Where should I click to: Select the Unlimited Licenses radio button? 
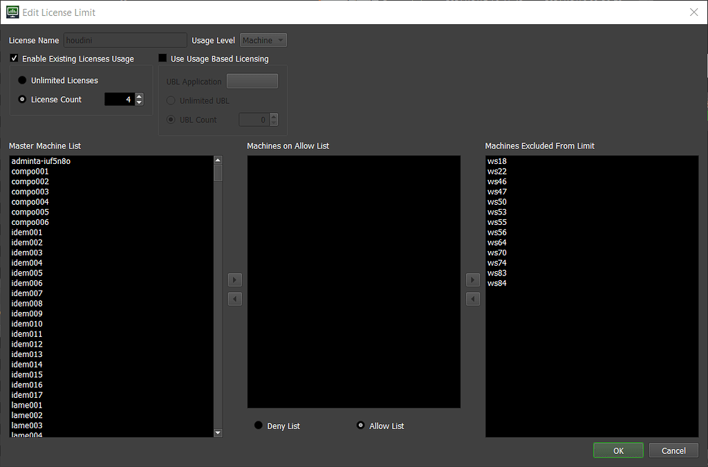pos(21,80)
